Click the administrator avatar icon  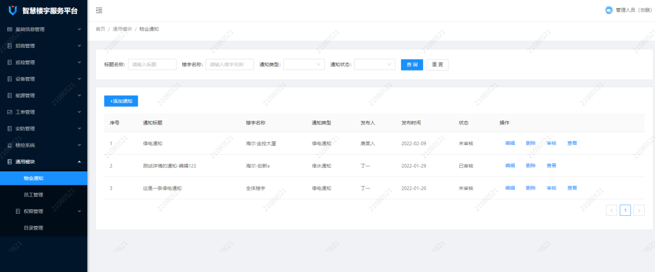pyautogui.click(x=609, y=10)
